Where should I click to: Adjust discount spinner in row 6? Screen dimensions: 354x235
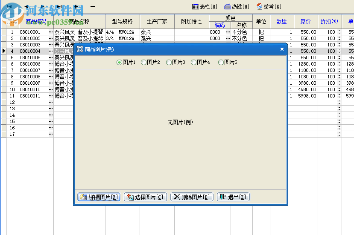(339, 64)
